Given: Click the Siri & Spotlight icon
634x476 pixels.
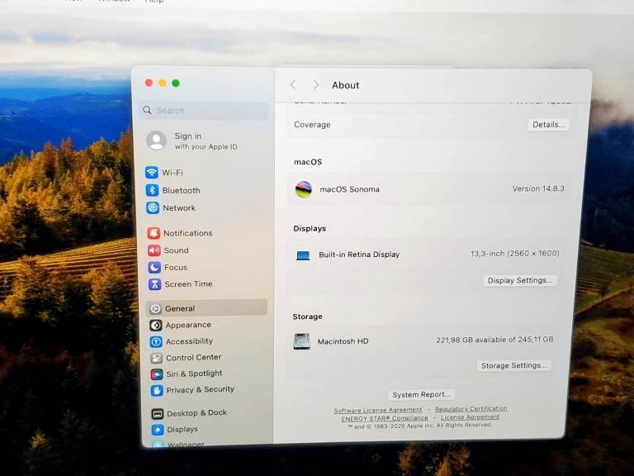Looking at the screenshot, I should 156,374.
